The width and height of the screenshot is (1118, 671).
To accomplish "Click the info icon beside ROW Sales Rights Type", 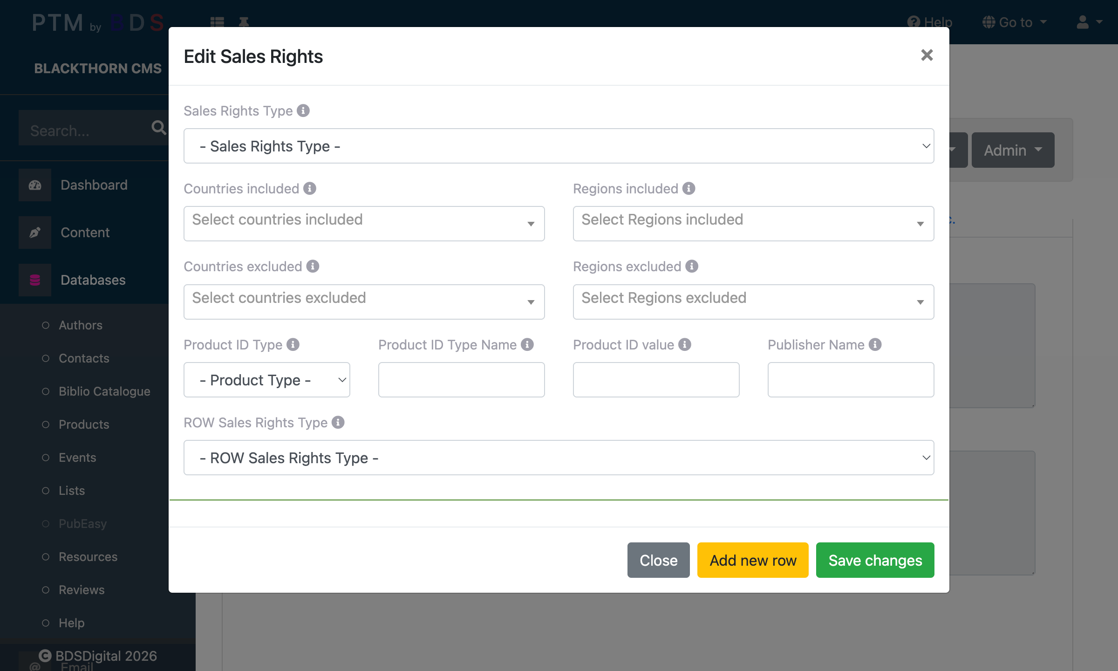I will click(x=338, y=423).
